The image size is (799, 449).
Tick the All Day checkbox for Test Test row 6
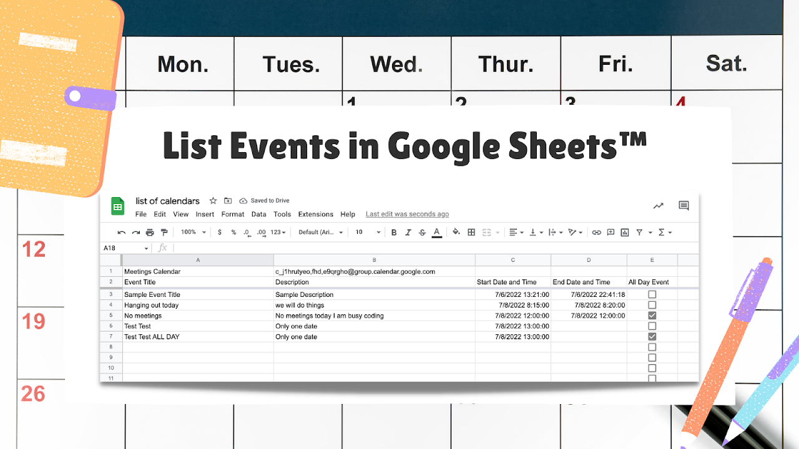(652, 326)
